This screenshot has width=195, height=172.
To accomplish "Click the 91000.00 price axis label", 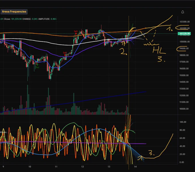I will (x=185, y=102).
